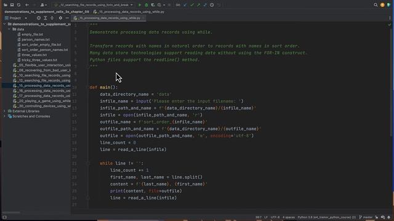Click the lock read-only toggle icon
The height and width of the screenshot is (221, 394).
point(376,217)
